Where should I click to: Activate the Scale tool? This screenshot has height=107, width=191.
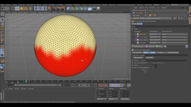[21, 9]
